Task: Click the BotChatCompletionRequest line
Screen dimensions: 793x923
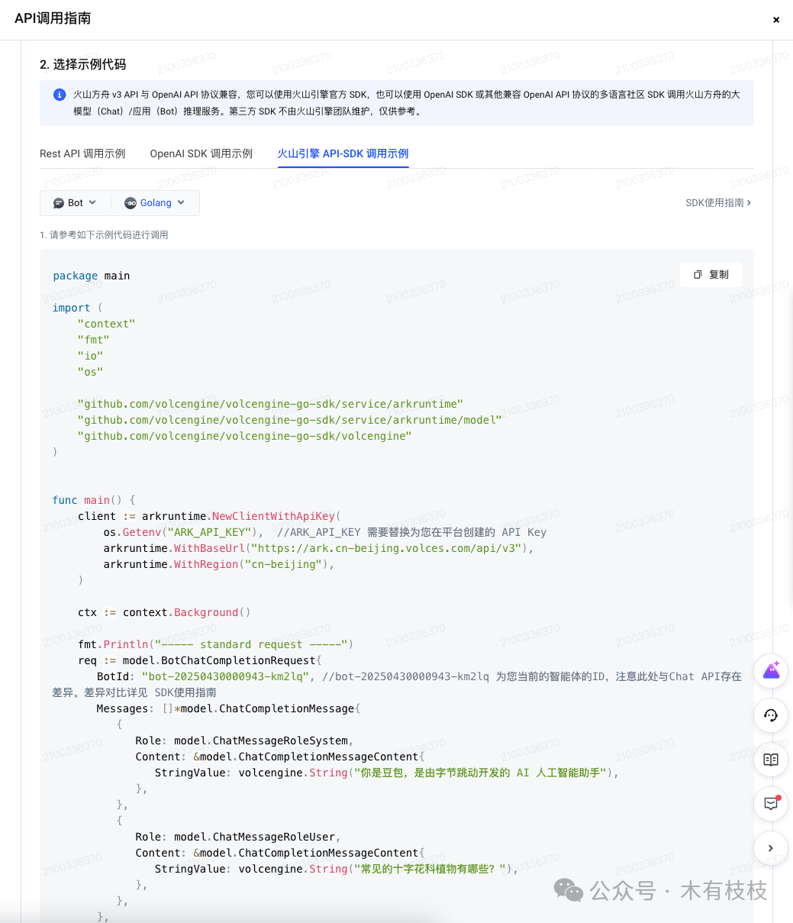Action: pos(200,660)
